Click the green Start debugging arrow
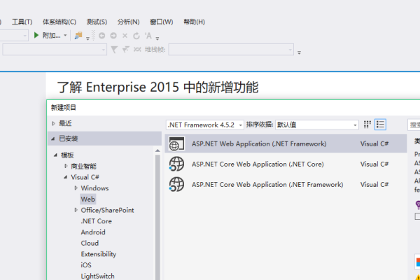 tap(36, 35)
